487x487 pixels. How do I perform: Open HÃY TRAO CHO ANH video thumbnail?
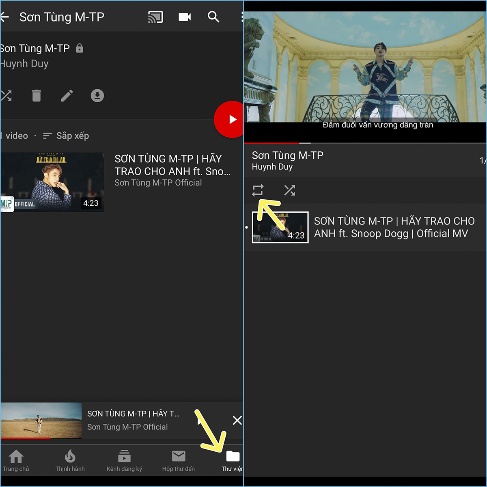click(x=52, y=182)
